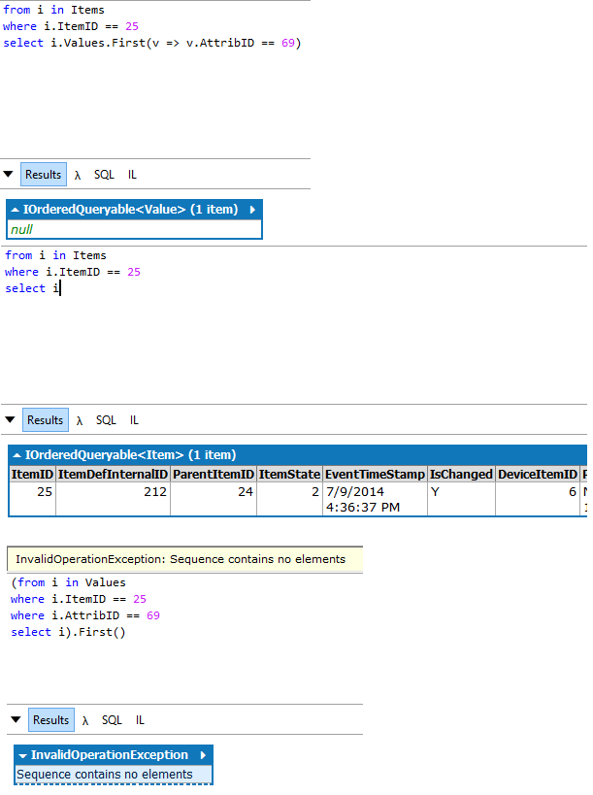Expand InvalidOperationException result header
593x795 pixels.
23,755
